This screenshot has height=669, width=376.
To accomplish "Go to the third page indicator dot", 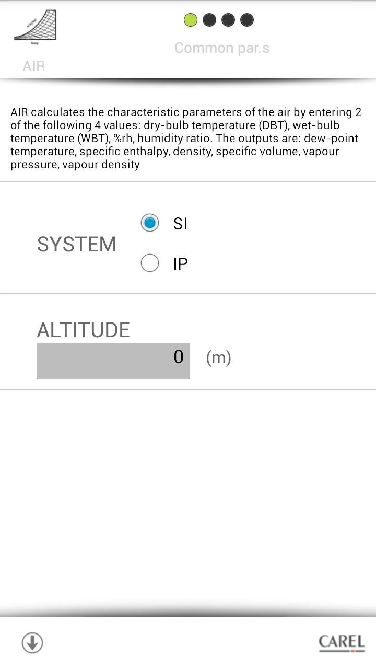I will [228, 20].
